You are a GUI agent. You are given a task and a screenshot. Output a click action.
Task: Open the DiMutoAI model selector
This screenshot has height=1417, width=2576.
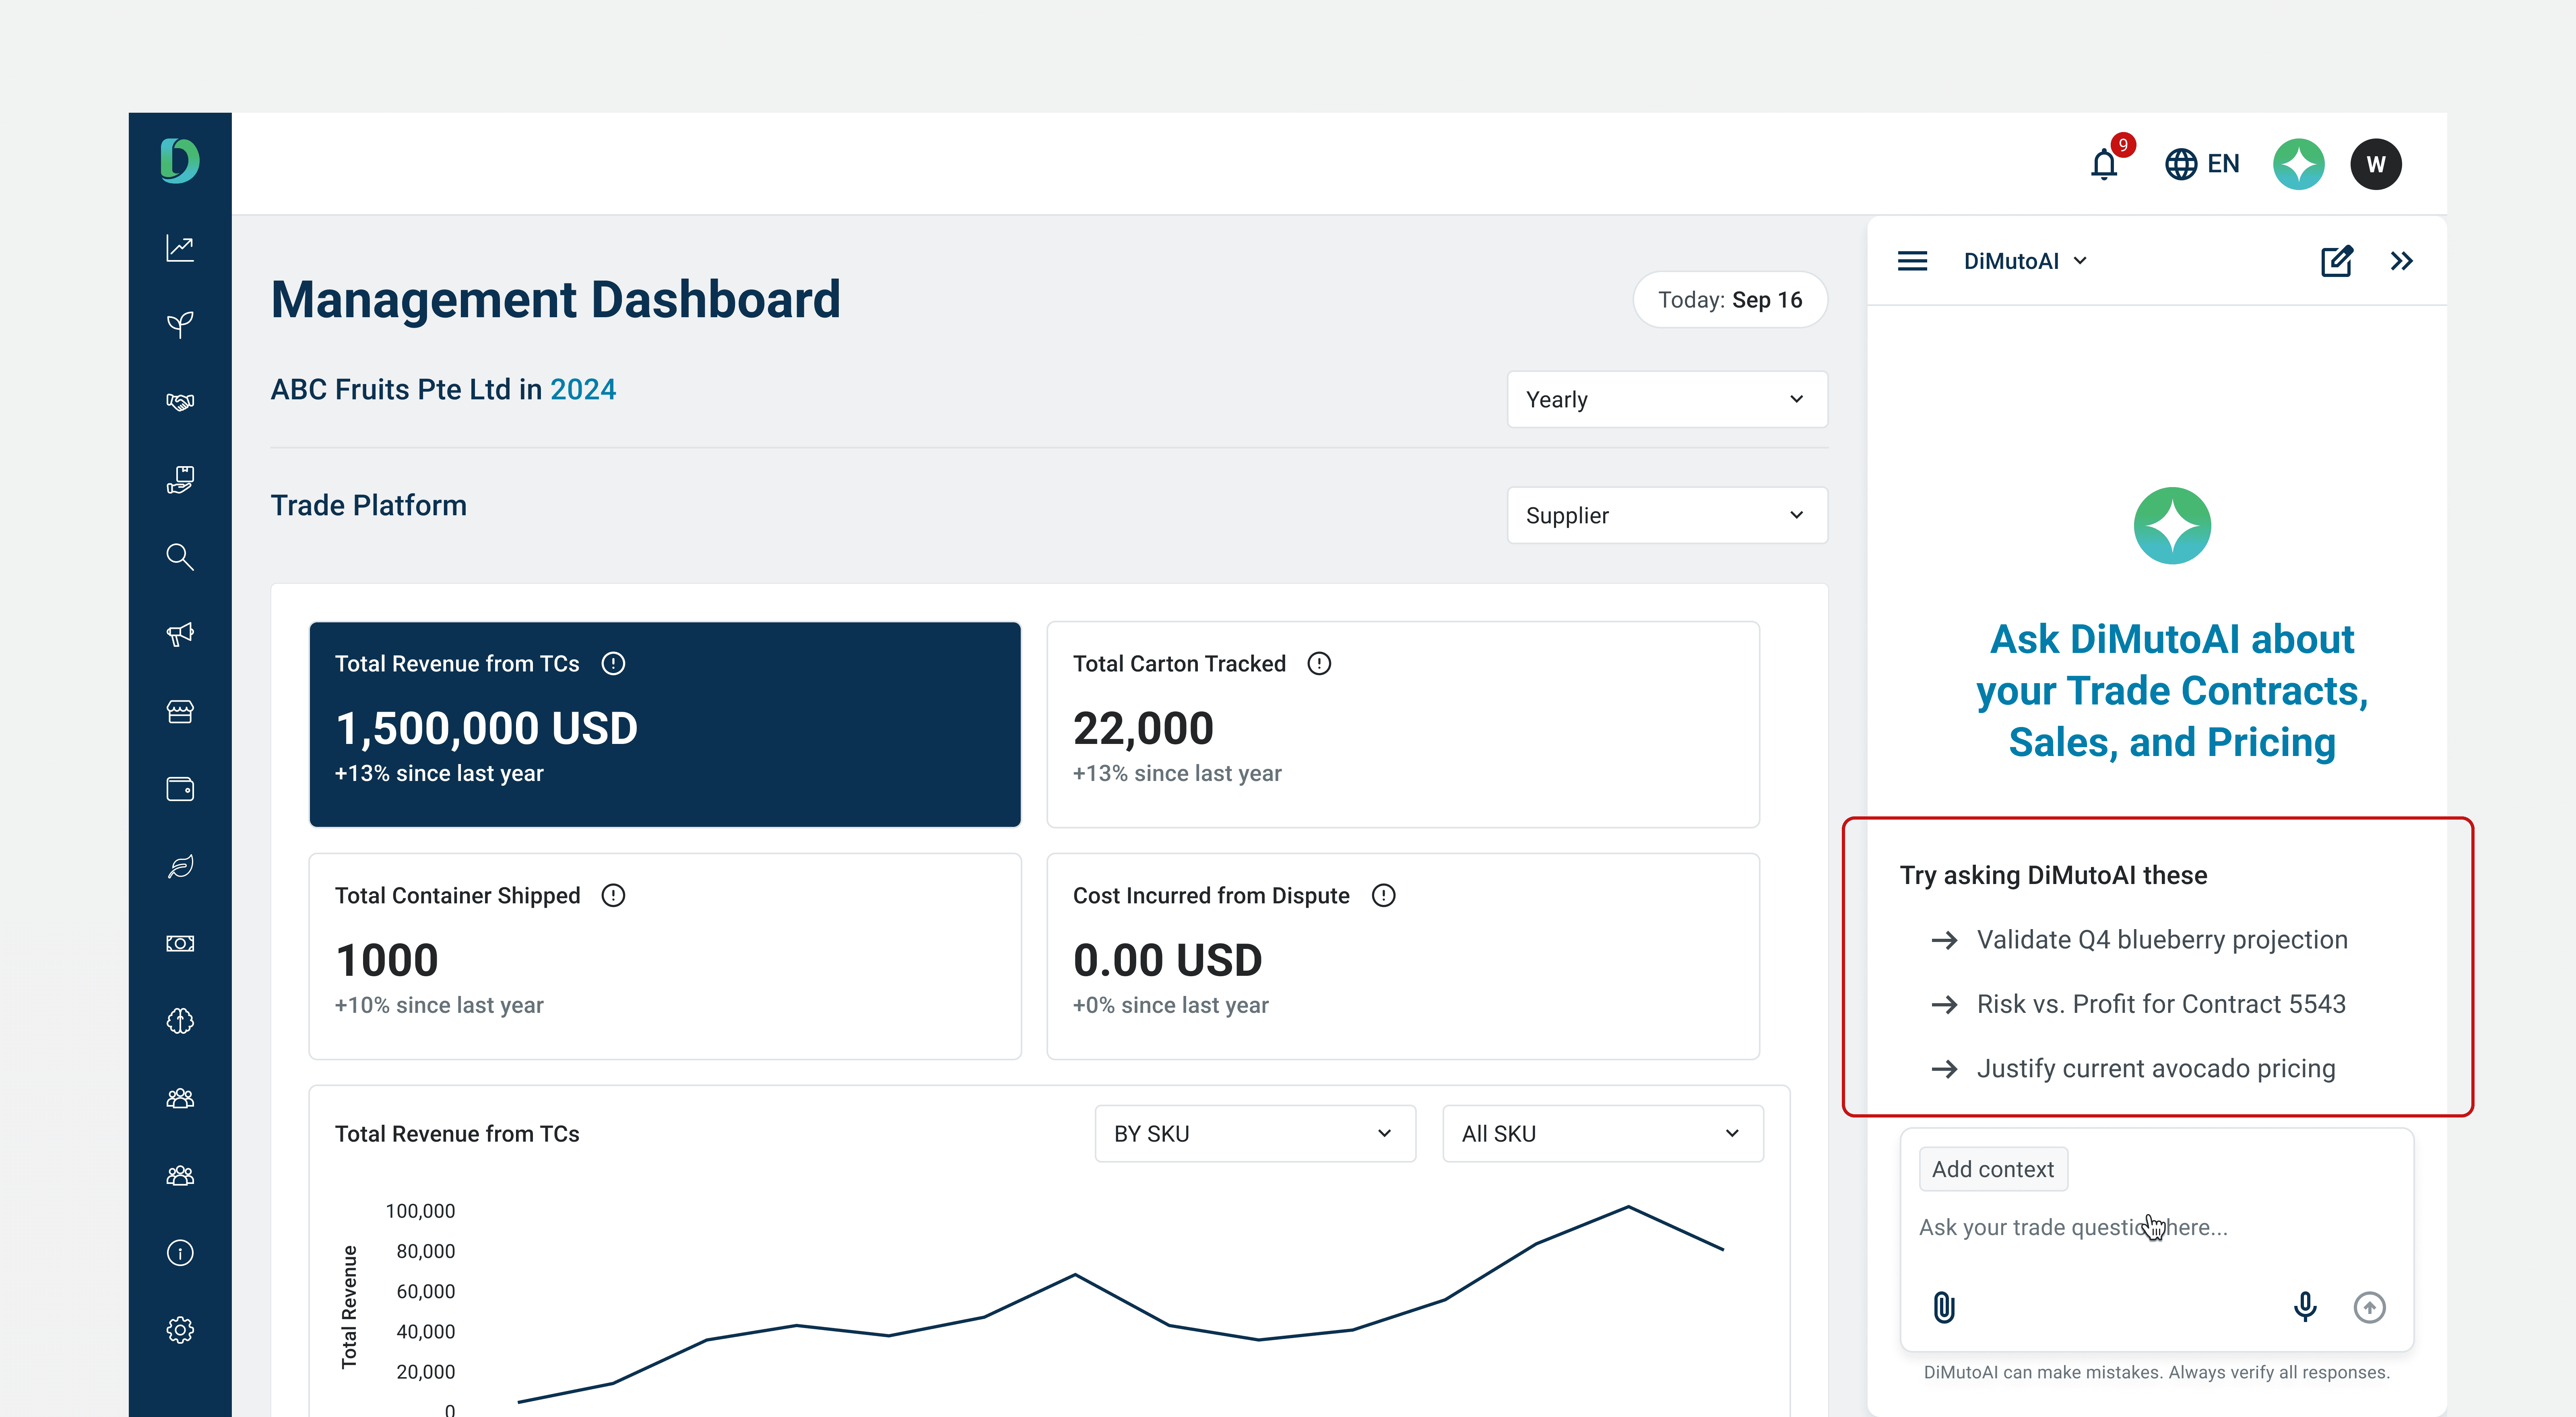[x=2025, y=261]
